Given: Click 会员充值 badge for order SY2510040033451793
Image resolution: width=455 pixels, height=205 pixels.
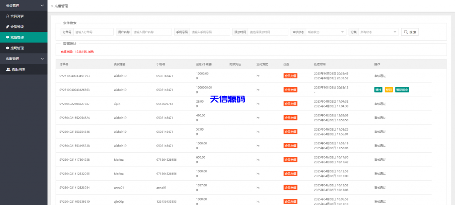Looking at the screenshot, I should (291, 76).
